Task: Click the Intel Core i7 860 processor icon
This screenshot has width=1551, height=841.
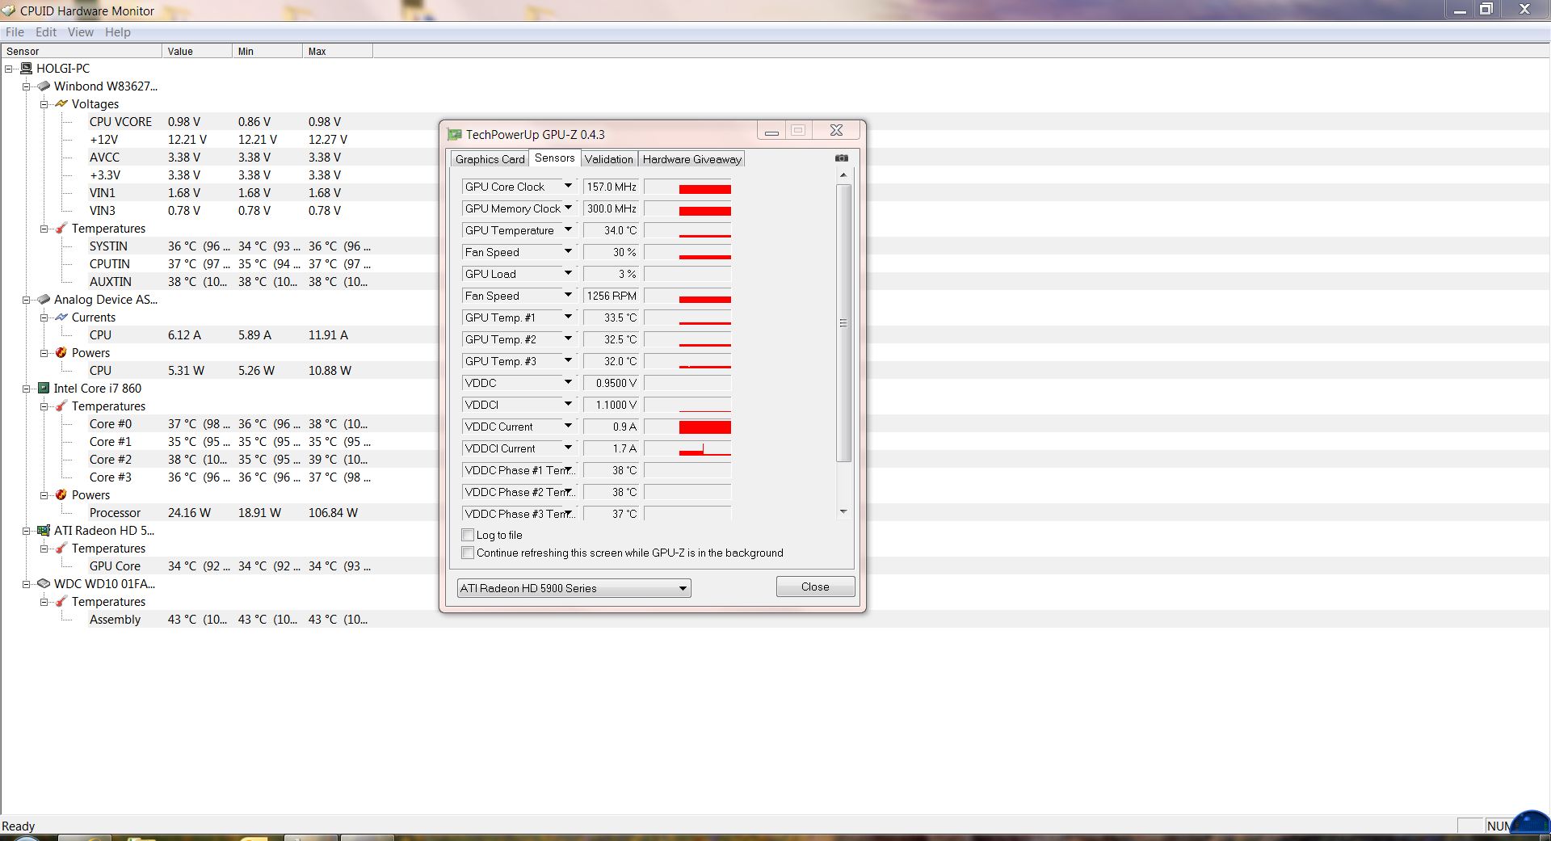Action: (44, 389)
